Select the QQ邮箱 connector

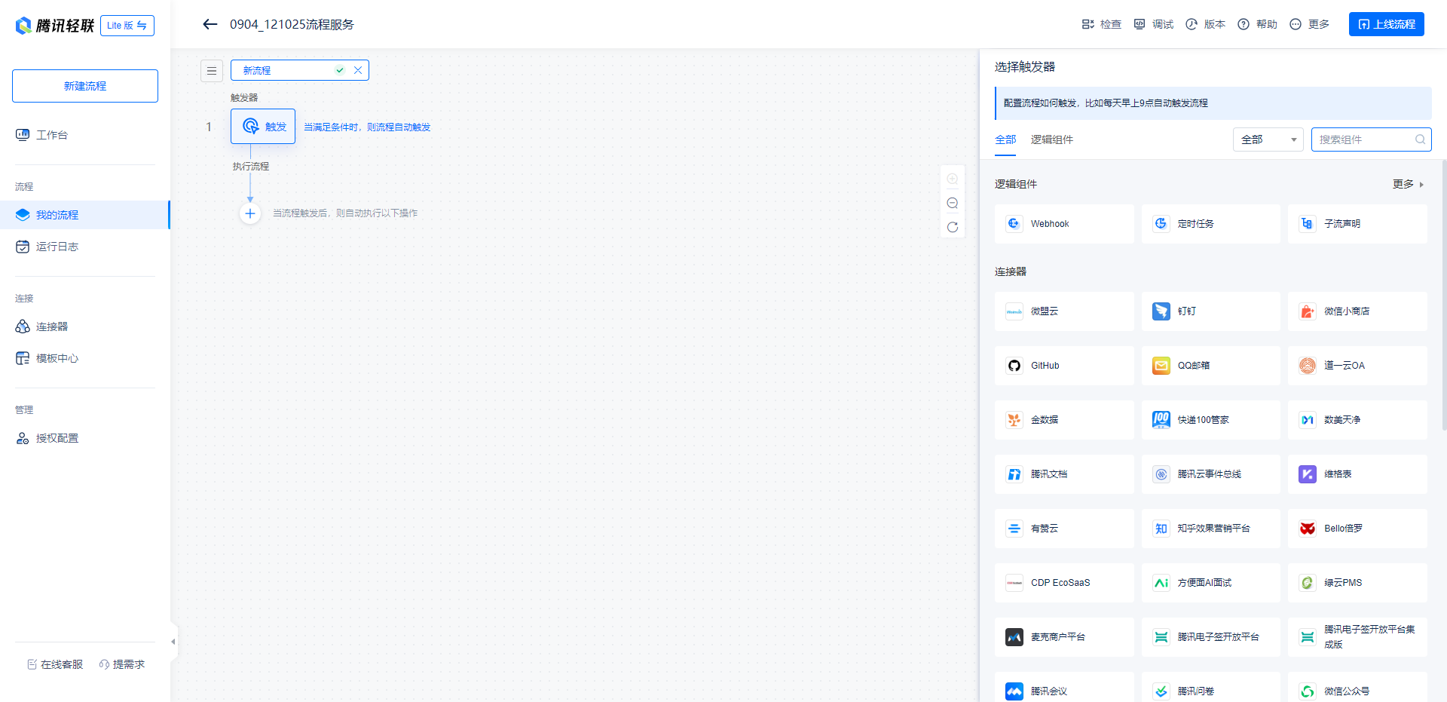pyautogui.click(x=1210, y=366)
